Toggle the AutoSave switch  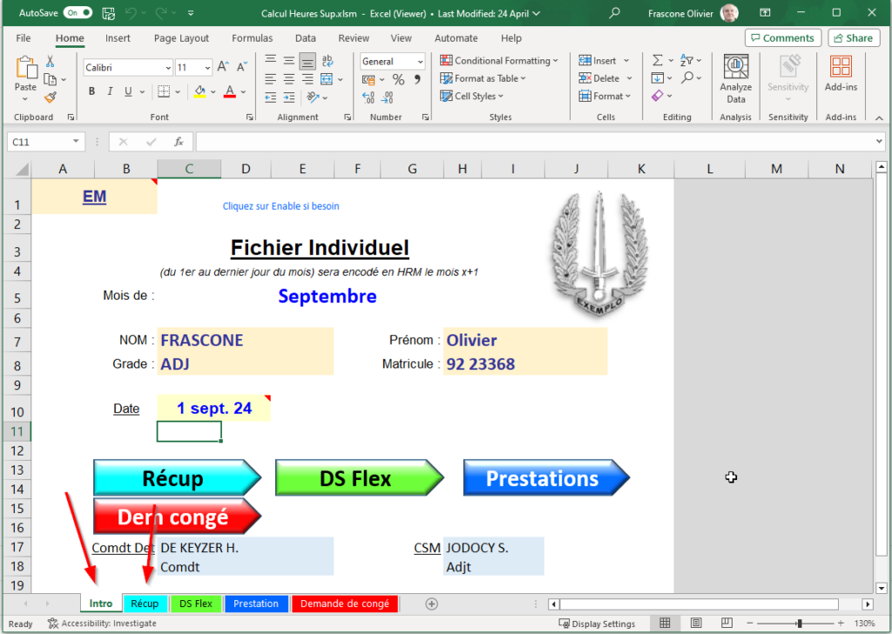coord(78,13)
